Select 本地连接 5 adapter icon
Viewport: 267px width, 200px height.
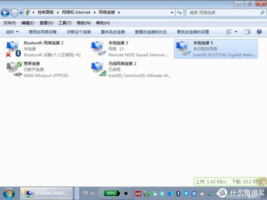click(183, 49)
